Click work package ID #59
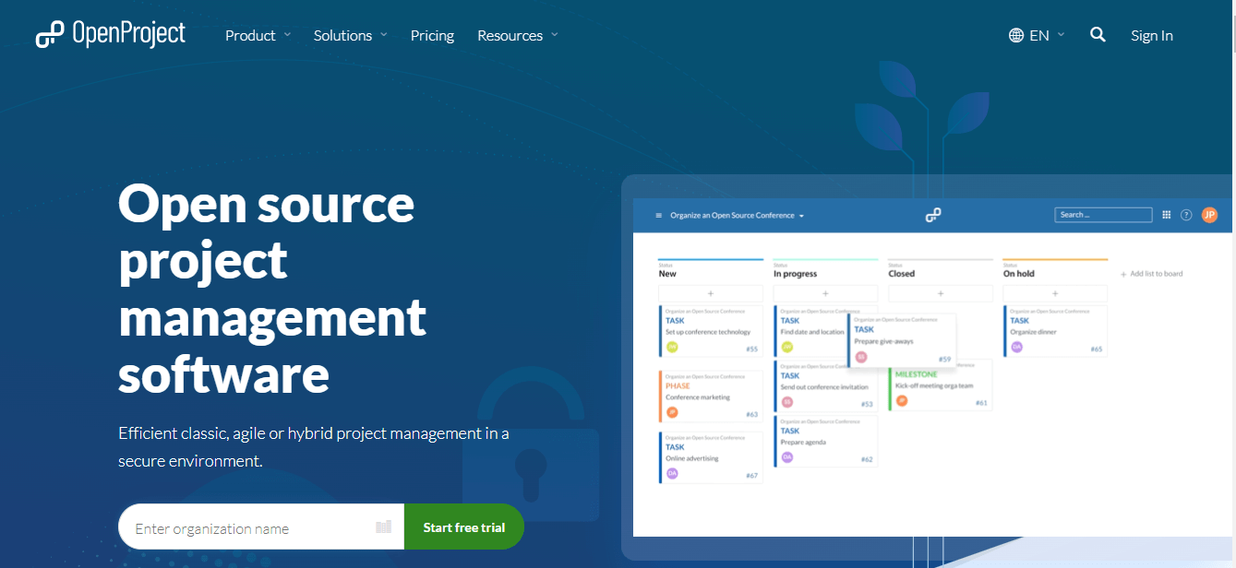This screenshot has height=568, width=1236. (944, 360)
